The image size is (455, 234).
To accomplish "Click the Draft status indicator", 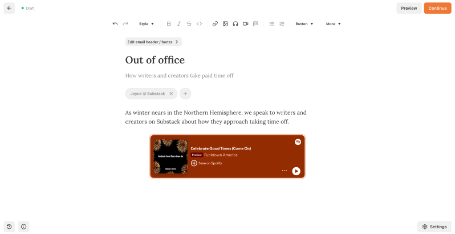I will coord(28,8).
